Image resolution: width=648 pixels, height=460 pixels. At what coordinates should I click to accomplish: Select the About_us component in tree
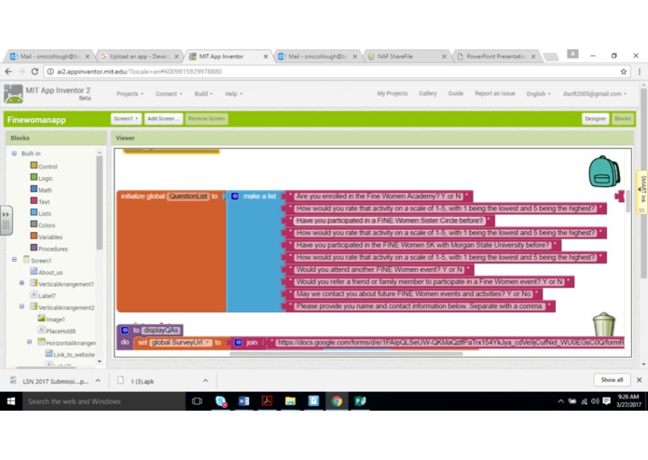47,272
